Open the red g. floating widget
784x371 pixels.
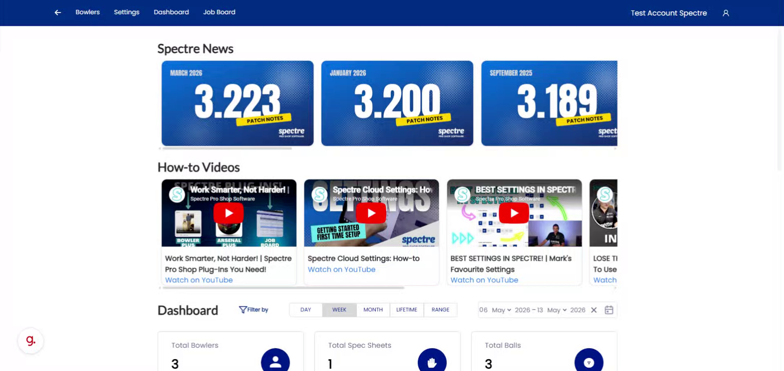coord(31,340)
